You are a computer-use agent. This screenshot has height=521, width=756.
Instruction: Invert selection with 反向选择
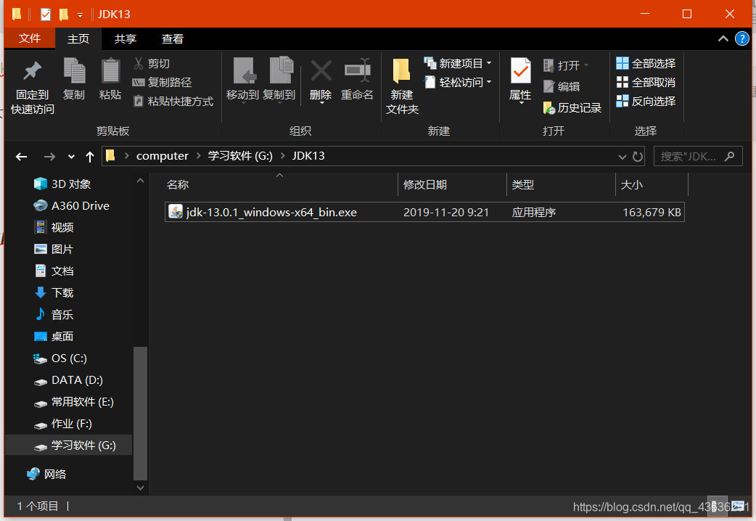646,102
